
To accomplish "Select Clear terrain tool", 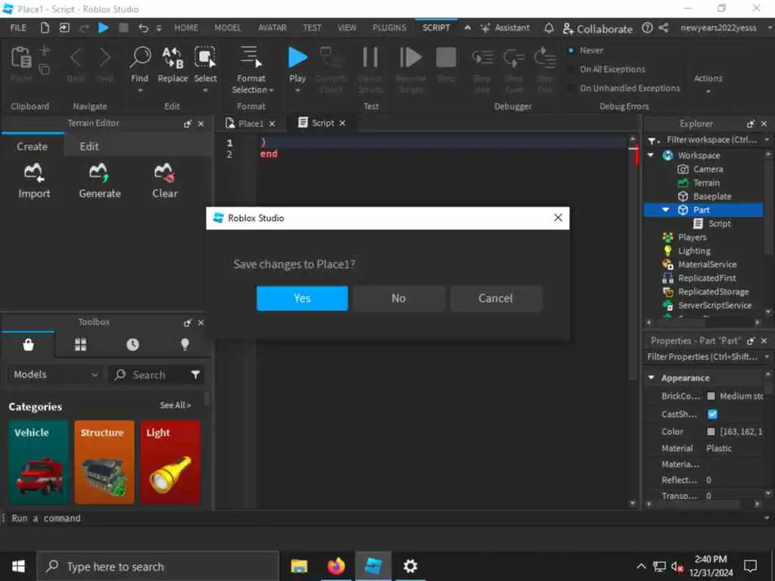I will click(164, 182).
